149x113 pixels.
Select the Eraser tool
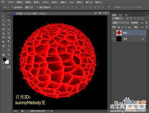(4, 37)
